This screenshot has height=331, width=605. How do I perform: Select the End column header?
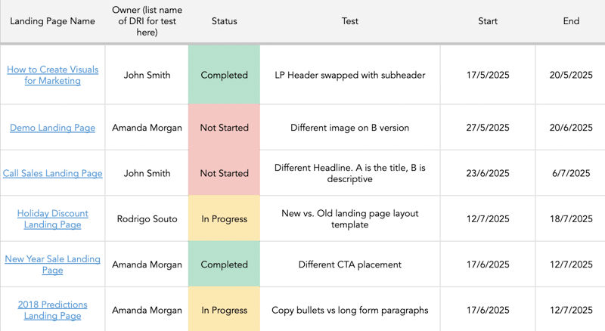click(571, 21)
